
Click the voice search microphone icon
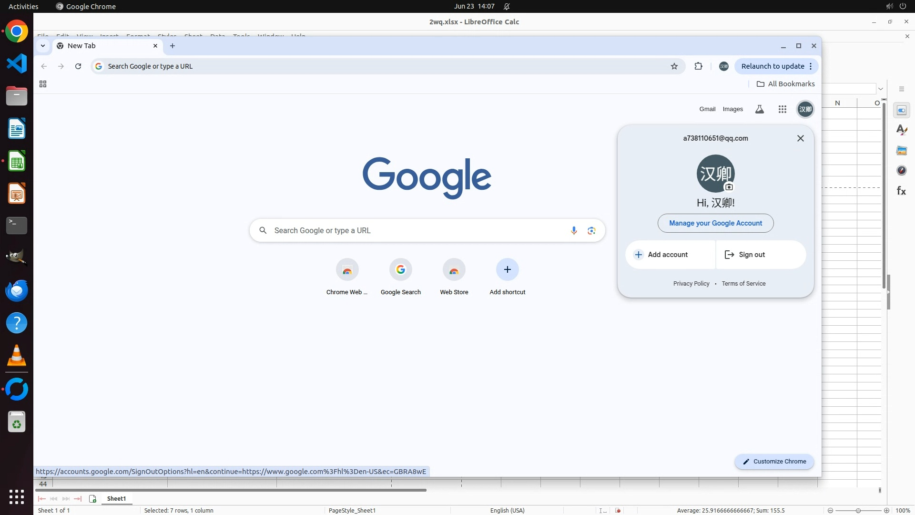click(574, 231)
